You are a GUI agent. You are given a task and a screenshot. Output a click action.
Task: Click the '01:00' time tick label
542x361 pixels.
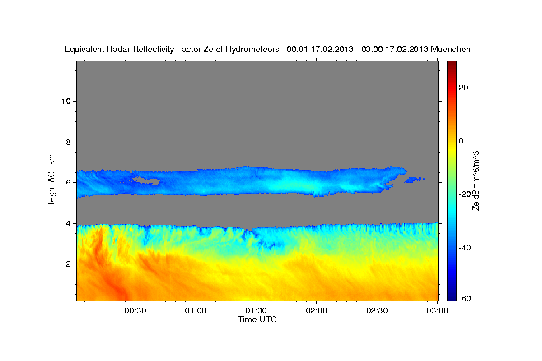196,311
